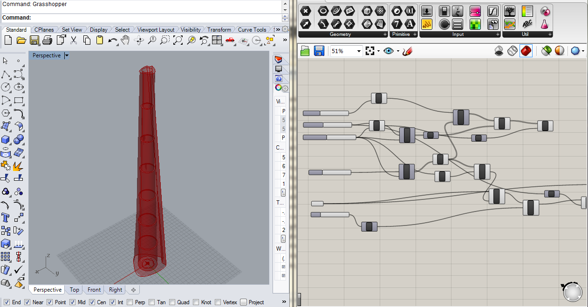Open Grasshopper file with green folder icon
This screenshot has height=307, width=588.
click(x=305, y=51)
